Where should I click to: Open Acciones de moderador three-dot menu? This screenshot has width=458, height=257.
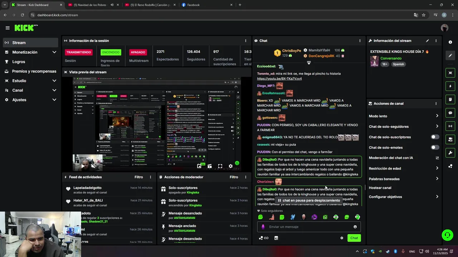pos(245,177)
